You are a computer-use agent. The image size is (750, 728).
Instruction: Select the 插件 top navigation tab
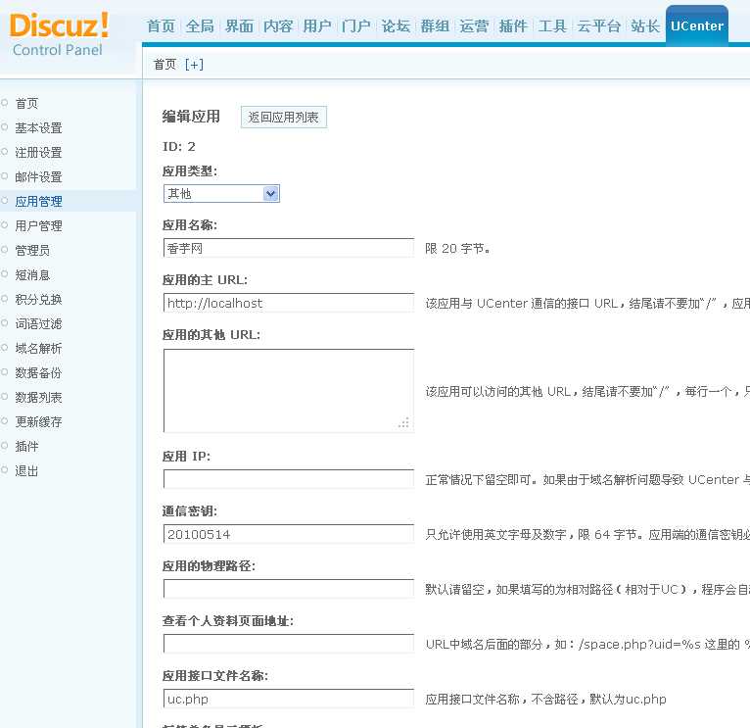coord(513,25)
